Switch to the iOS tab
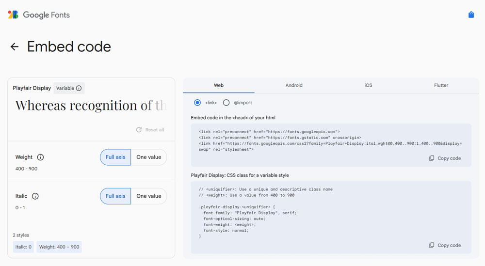 pos(368,85)
